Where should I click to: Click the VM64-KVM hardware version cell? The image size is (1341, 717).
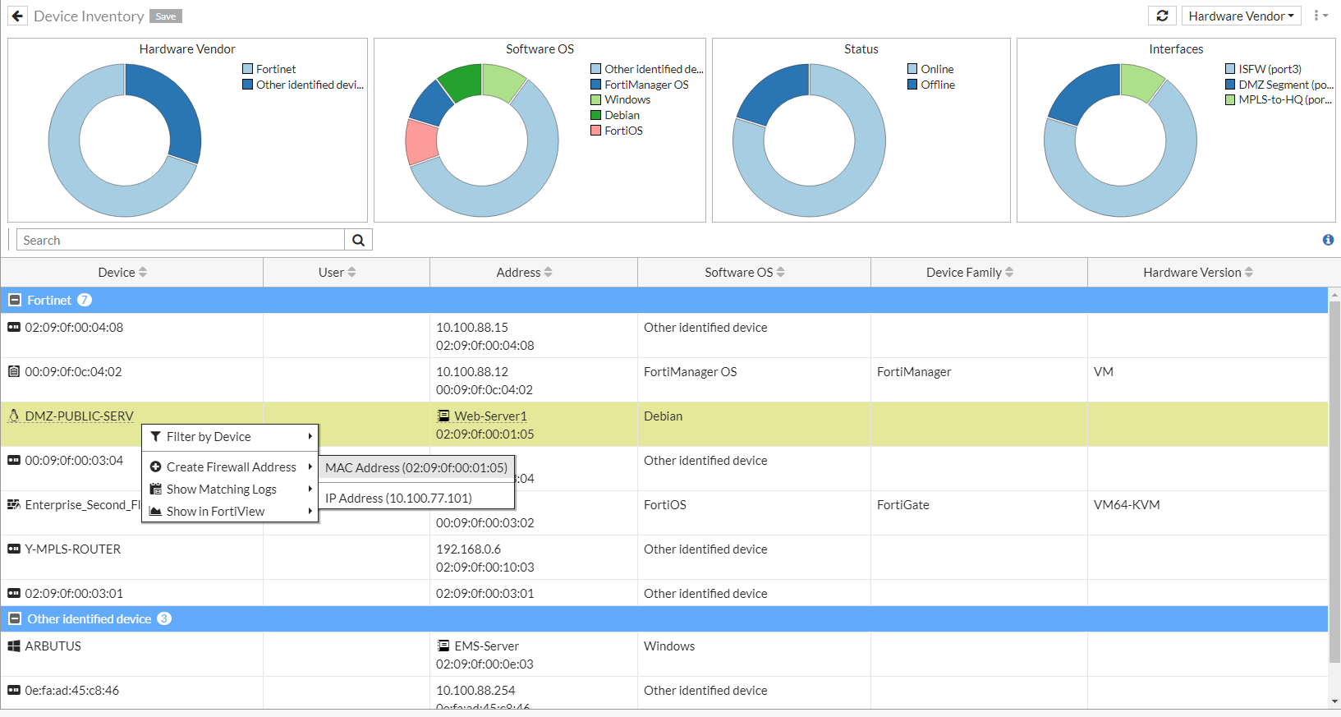(x=1207, y=513)
